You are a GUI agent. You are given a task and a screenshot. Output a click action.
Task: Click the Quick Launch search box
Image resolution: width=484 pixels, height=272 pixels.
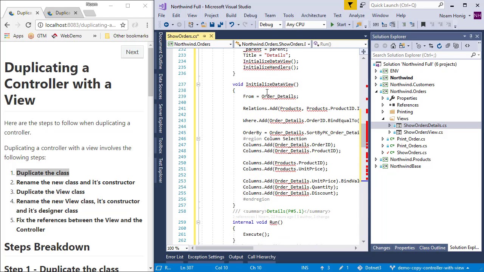pyautogui.click(x=407, y=5)
